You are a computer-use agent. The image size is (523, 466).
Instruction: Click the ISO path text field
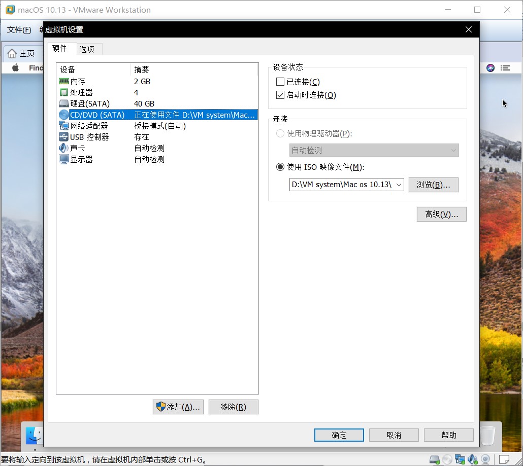pos(342,185)
